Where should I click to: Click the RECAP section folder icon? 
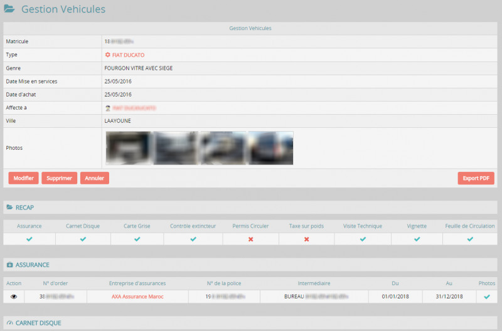(9, 207)
